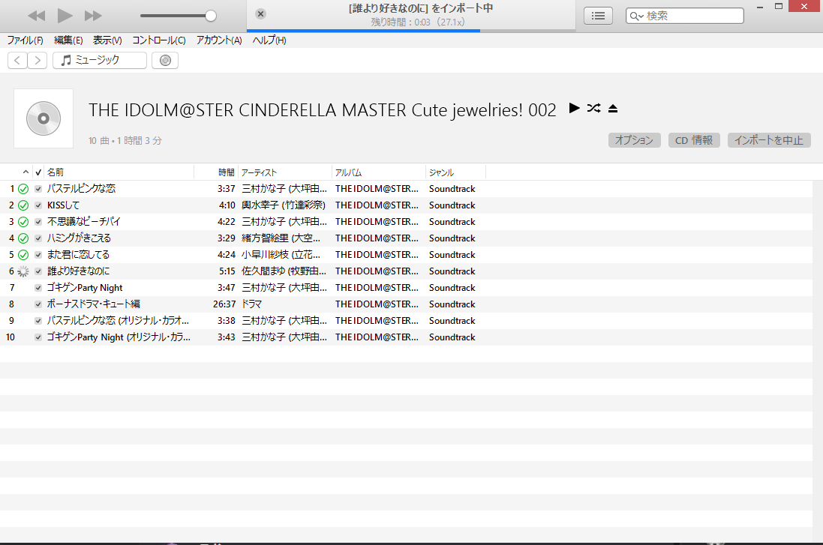The height and width of the screenshot is (545, 823).
Task: Open the ファイル(F) menu
Action: pyautogui.click(x=25, y=40)
